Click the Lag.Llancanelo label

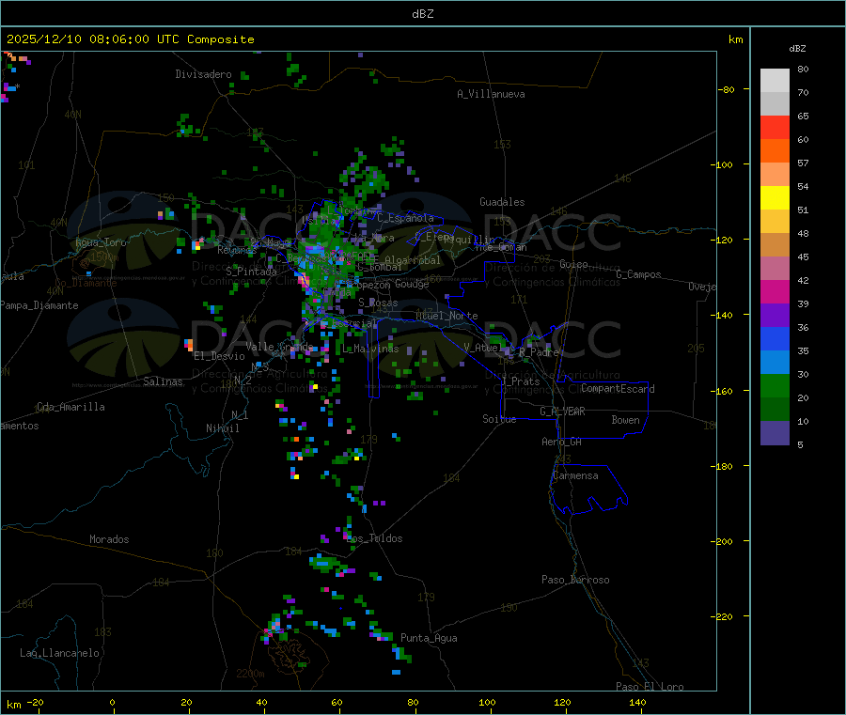(x=60, y=653)
